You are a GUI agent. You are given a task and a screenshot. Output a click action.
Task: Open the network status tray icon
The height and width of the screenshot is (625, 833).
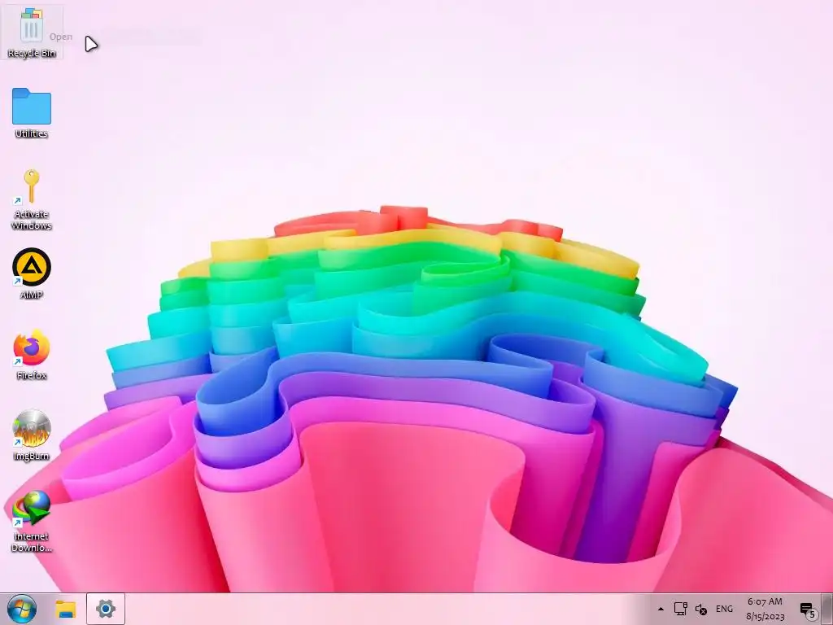(681, 609)
